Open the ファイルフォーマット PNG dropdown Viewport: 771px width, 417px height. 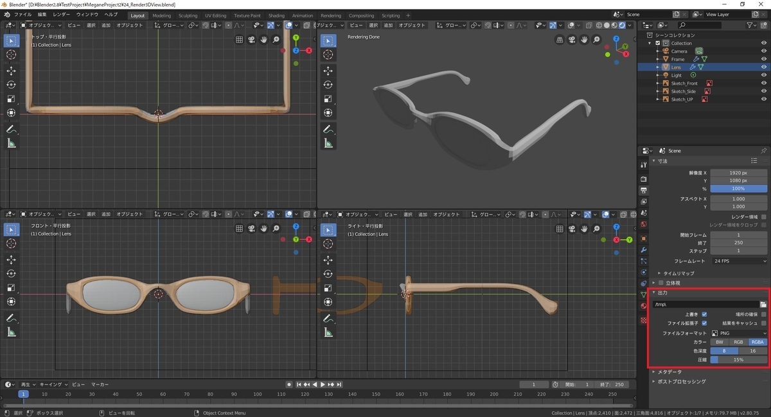coord(739,333)
